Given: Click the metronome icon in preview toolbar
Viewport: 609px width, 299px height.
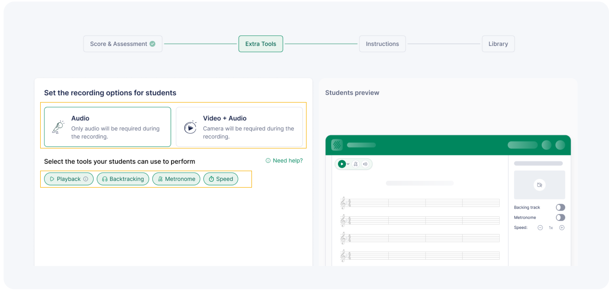Looking at the screenshot, I should click(x=356, y=164).
